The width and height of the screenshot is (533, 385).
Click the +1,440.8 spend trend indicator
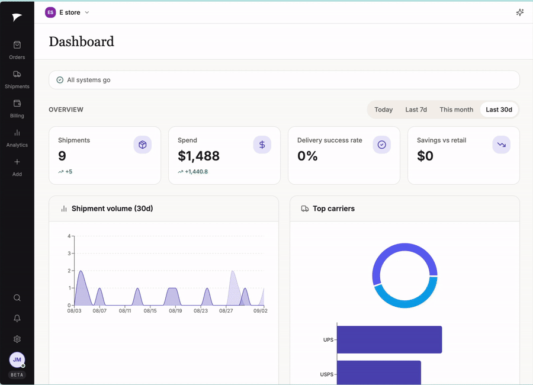click(x=192, y=172)
